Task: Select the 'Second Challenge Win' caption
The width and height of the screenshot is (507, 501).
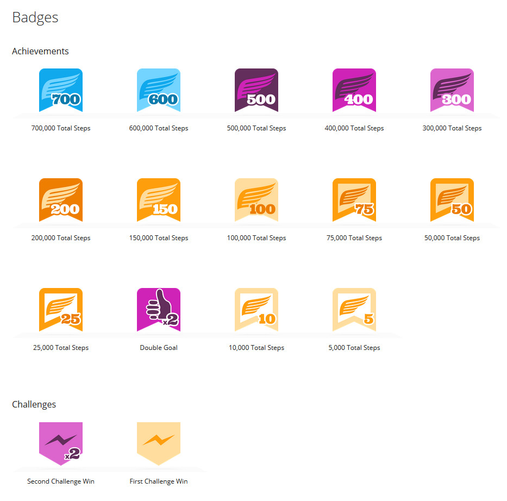Action: pyautogui.click(x=61, y=481)
